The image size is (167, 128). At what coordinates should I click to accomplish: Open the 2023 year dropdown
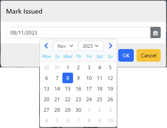91,46
